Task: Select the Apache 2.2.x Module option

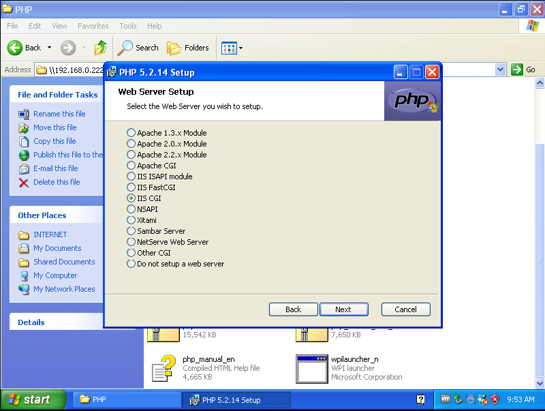Action: pos(131,155)
